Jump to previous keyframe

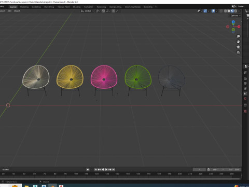coord(99,169)
